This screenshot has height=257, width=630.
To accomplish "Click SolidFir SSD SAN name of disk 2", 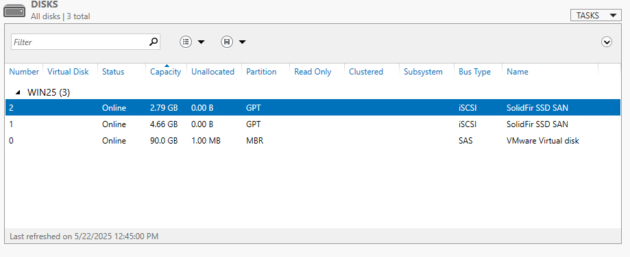I will 537,108.
